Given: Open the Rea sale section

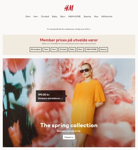Looking at the screenshot, I should click(96, 16).
